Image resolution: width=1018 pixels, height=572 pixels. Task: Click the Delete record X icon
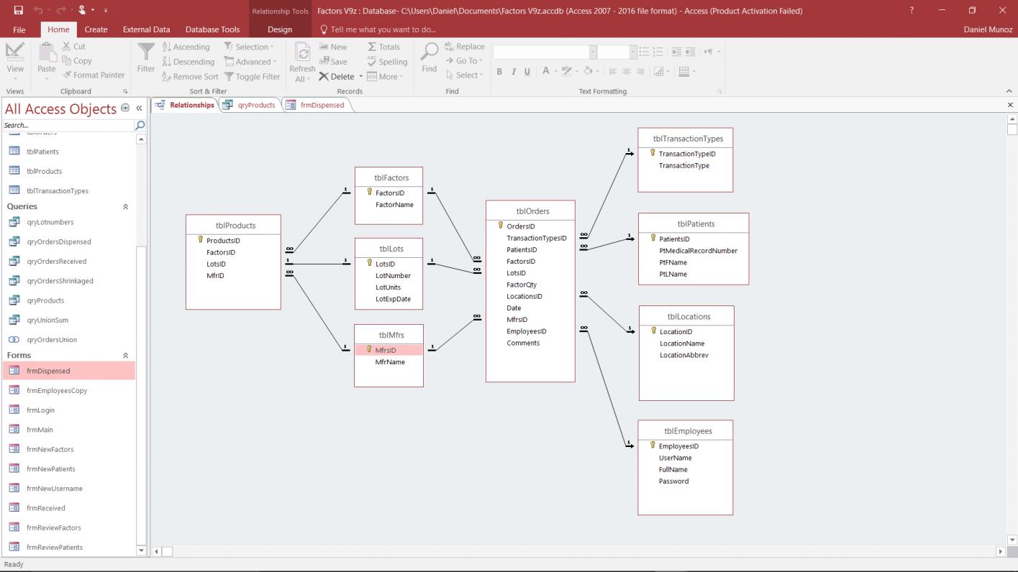point(324,77)
